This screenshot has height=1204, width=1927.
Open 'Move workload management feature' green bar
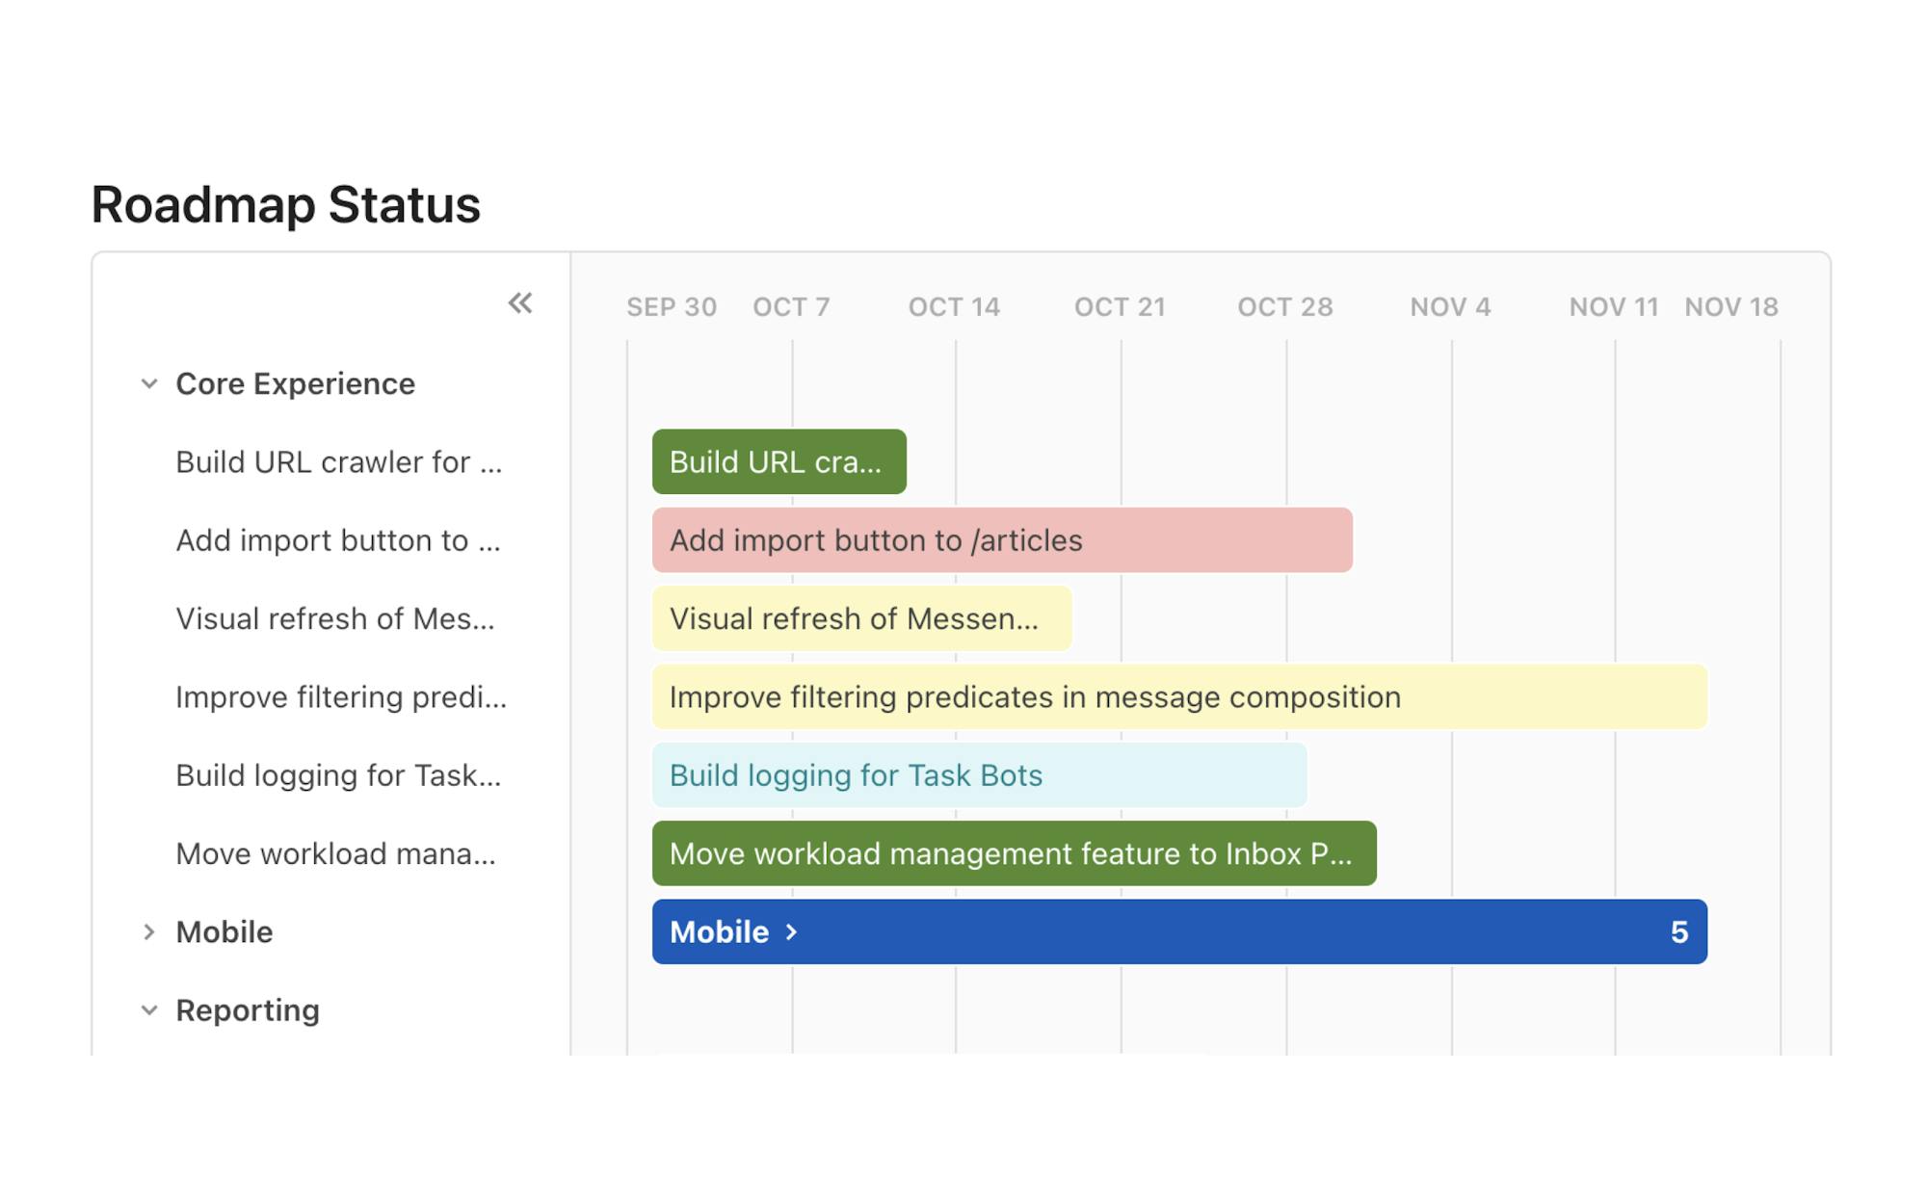pos(1014,854)
